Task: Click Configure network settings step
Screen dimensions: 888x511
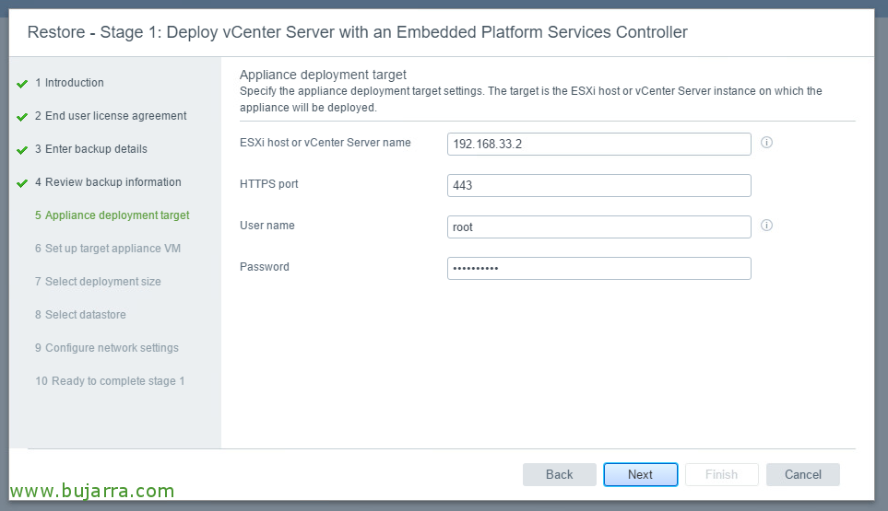Action: click(x=106, y=348)
